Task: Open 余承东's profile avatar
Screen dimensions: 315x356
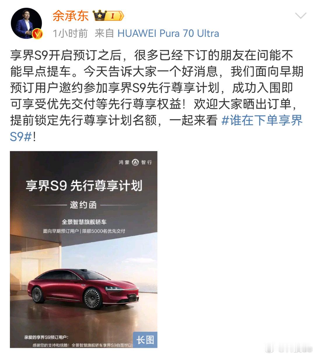Action: 27,23
